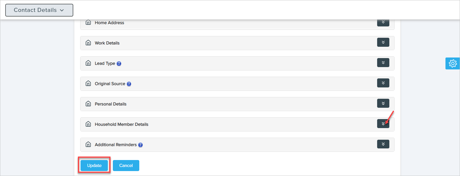Click Original Source help question icon
Image resolution: width=460 pixels, height=176 pixels.
coord(129,84)
